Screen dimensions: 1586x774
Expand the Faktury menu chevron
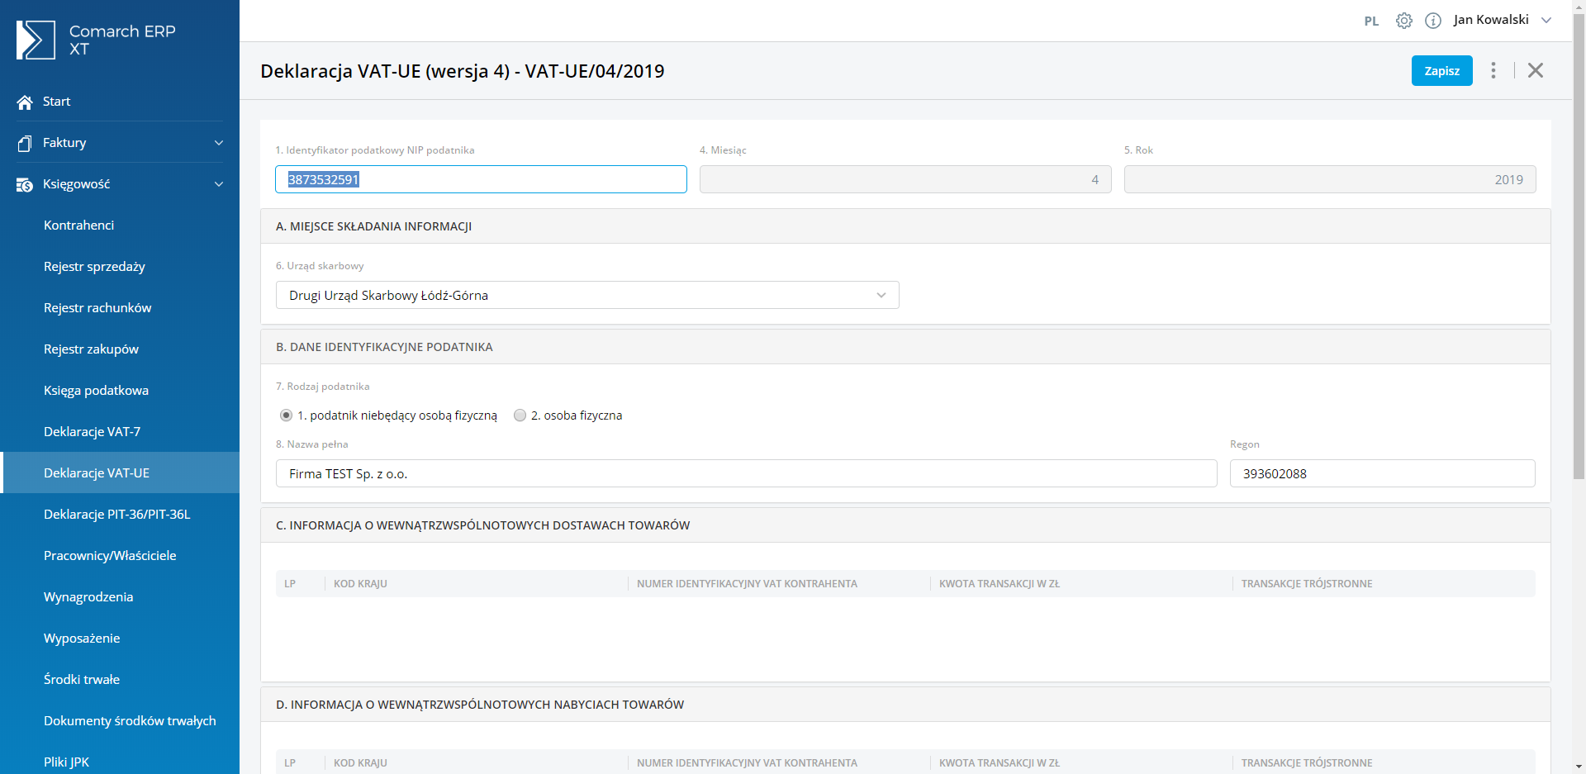click(x=219, y=143)
